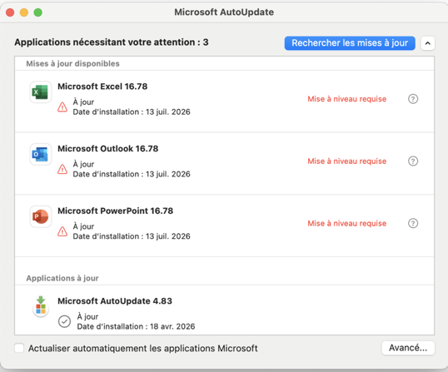This screenshot has width=448, height=372.
Task: Collapse the update list with chevron button
Action: coord(428,43)
